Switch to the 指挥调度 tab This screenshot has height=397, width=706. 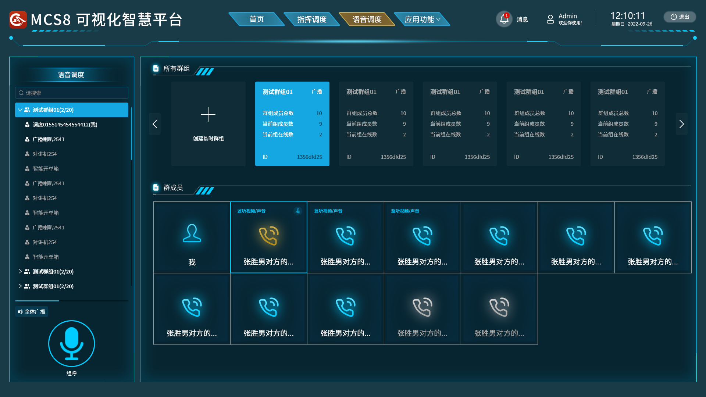(x=312, y=19)
